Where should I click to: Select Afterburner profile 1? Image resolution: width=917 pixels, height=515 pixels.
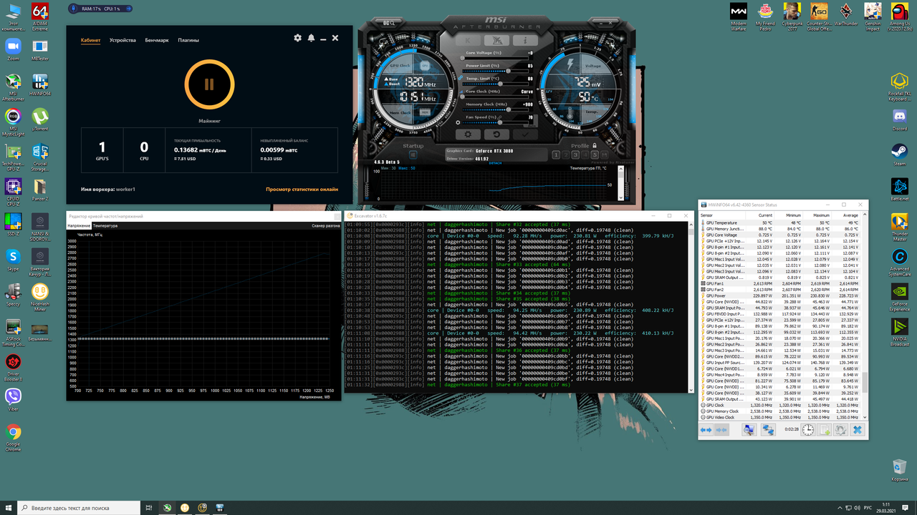[x=556, y=154]
